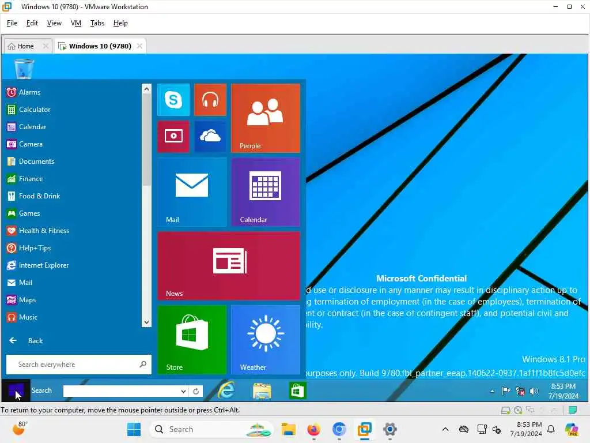
Task: Open the Skype tile
Action: (173, 100)
